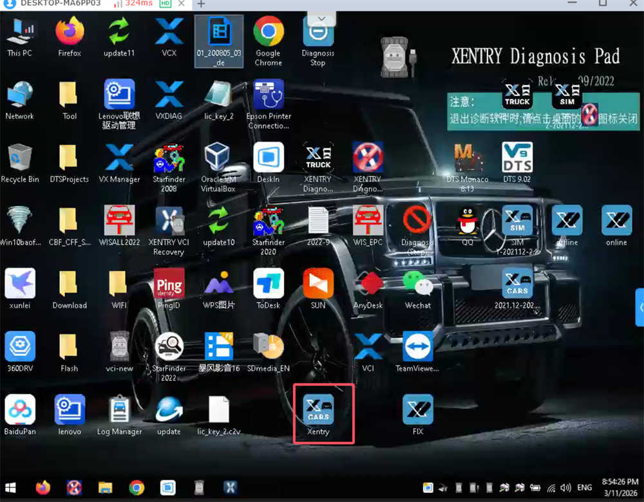The width and height of the screenshot is (644, 502).
Task: Open the Wi-Fi network icon in tray
Action: point(551,487)
